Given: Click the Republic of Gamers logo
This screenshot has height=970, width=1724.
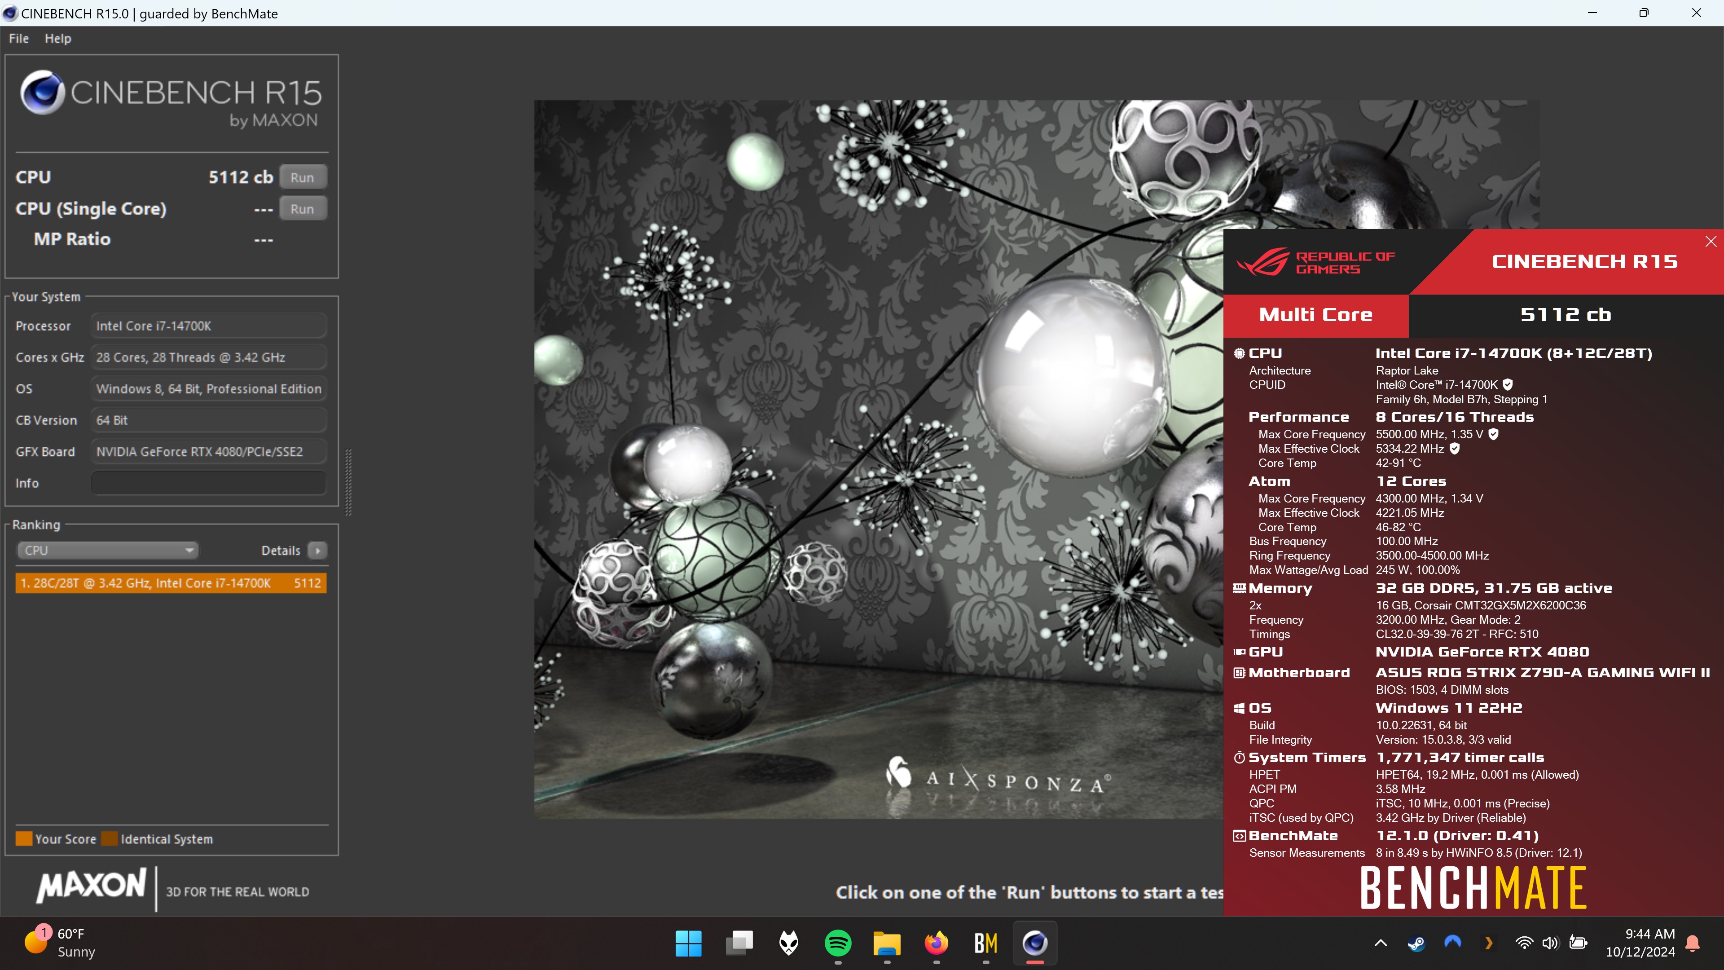Looking at the screenshot, I should 1316,262.
